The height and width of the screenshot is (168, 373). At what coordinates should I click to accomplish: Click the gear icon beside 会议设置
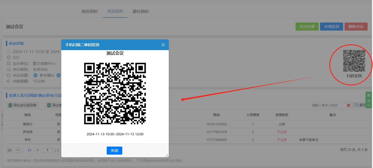(x=9, y=75)
